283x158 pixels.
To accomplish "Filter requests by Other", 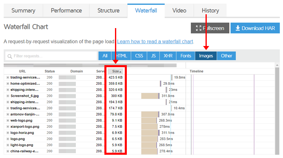I will (226, 56).
